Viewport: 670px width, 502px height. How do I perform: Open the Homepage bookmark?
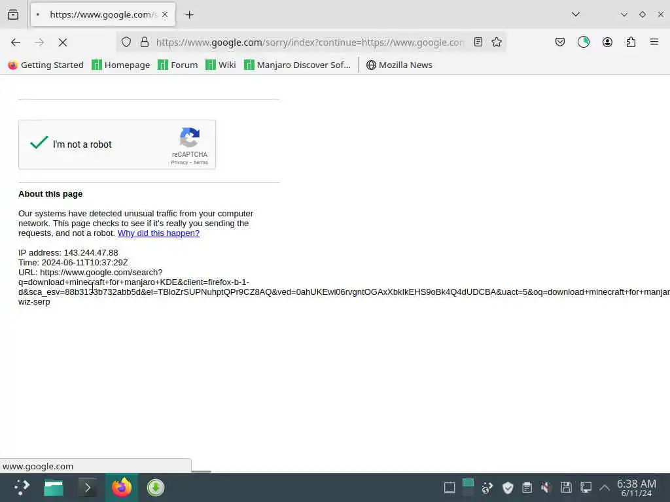pos(121,65)
